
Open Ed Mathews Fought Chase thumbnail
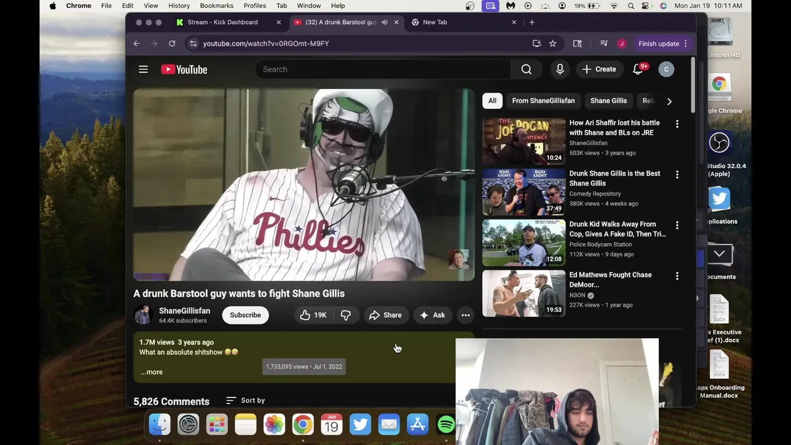click(x=524, y=294)
